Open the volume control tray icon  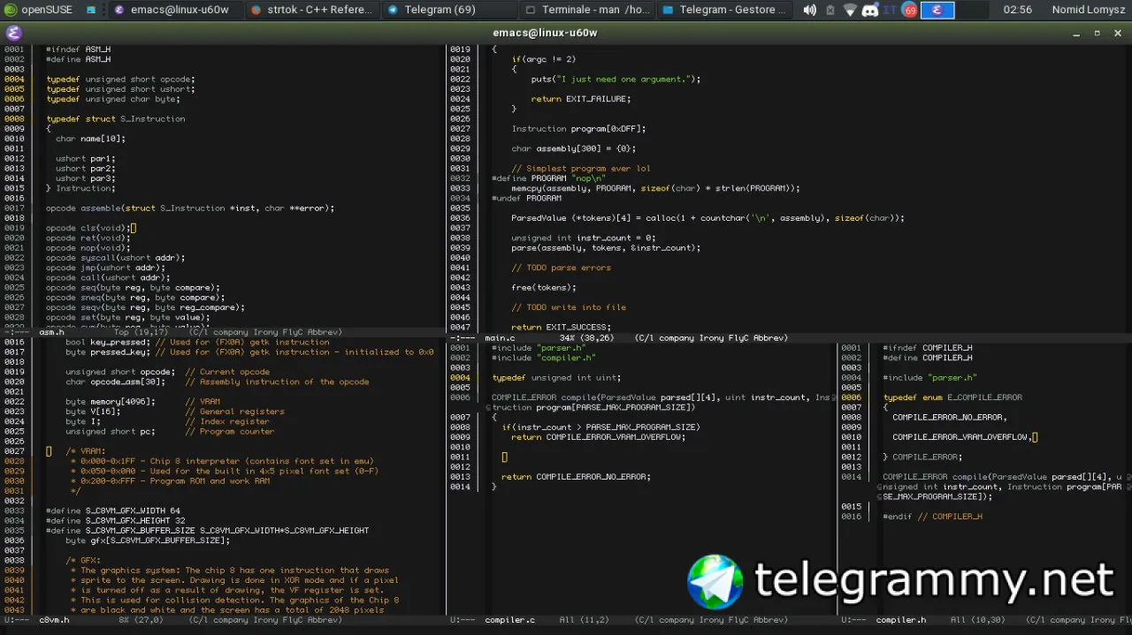[809, 10]
